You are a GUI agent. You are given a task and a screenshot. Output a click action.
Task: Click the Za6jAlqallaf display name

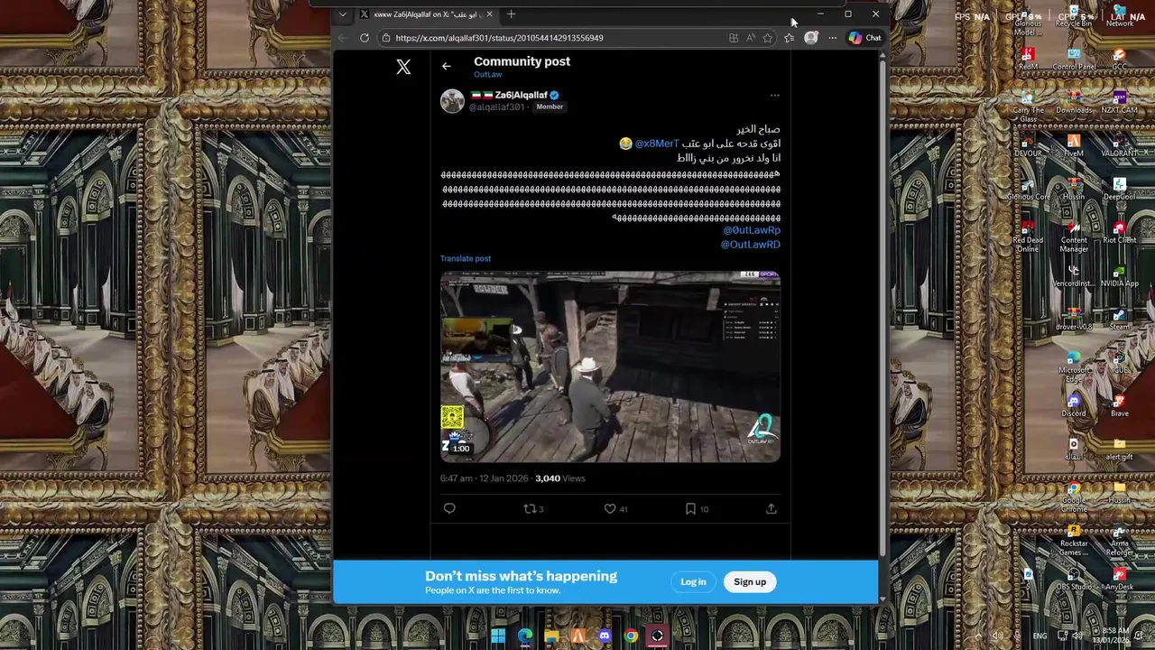522,95
